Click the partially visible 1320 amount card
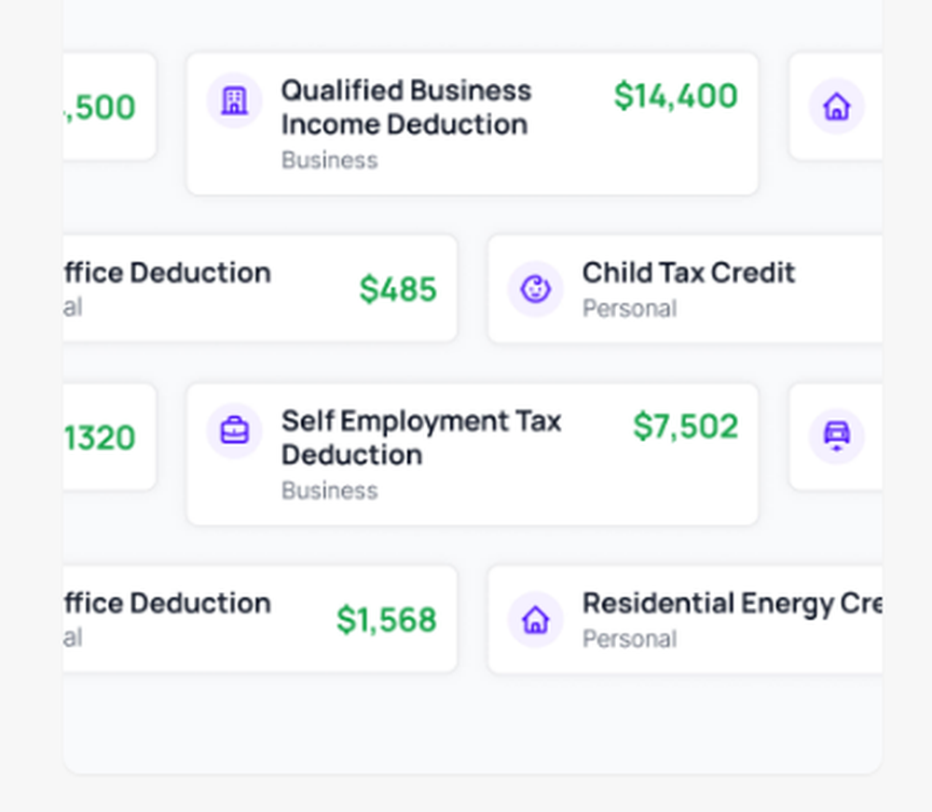The image size is (932, 812). 101,437
